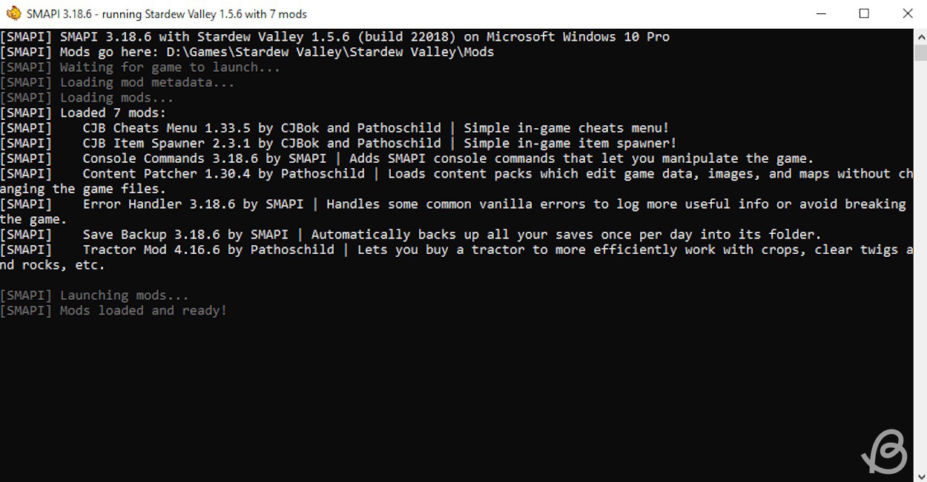Click the empty scrollbar track below the thumb
This screenshot has height=482, width=927.
[x=920, y=259]
